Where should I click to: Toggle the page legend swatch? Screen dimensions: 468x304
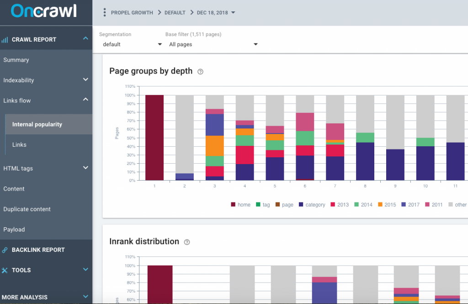point(277,204)
